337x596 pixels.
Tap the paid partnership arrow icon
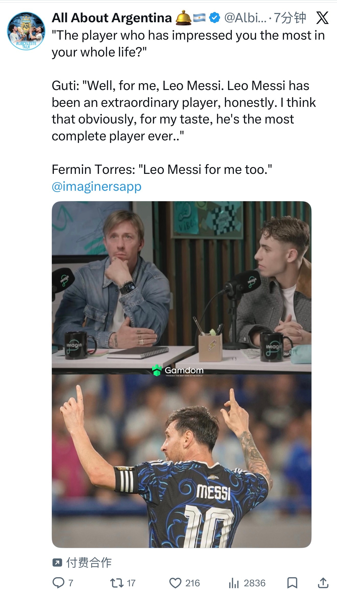[x=57, y=563]
